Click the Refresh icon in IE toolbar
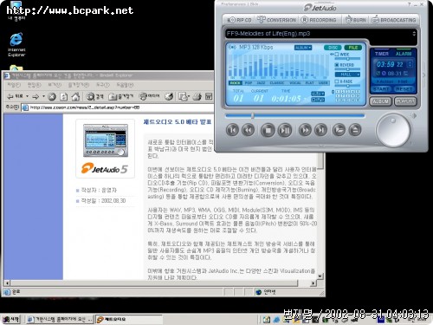Viewport: 433px width, 325px height. [64, 96]
